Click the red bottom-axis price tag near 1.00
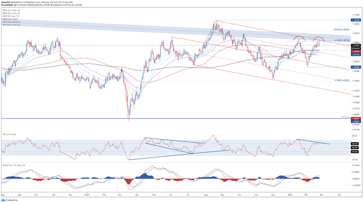Screen dimensions: 363x203 [x=356, y=119]
